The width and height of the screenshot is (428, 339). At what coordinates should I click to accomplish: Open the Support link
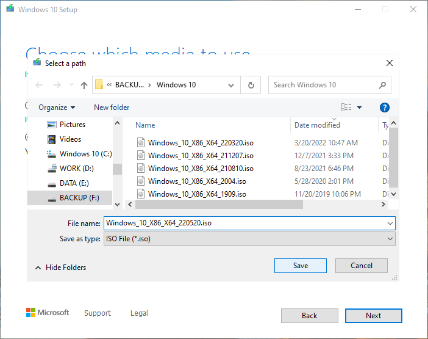(x=98, y=313)
